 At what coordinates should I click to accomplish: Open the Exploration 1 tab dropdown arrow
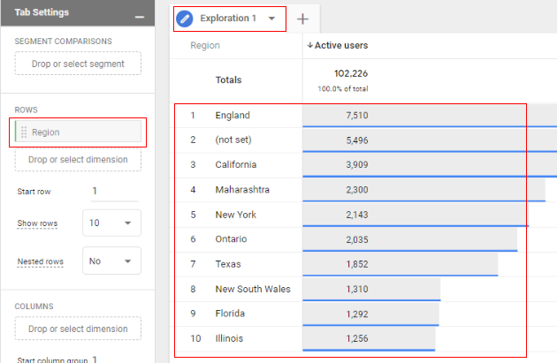271,19
